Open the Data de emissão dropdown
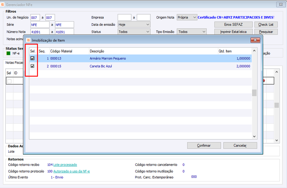287x188 pixels. [134, 25]
